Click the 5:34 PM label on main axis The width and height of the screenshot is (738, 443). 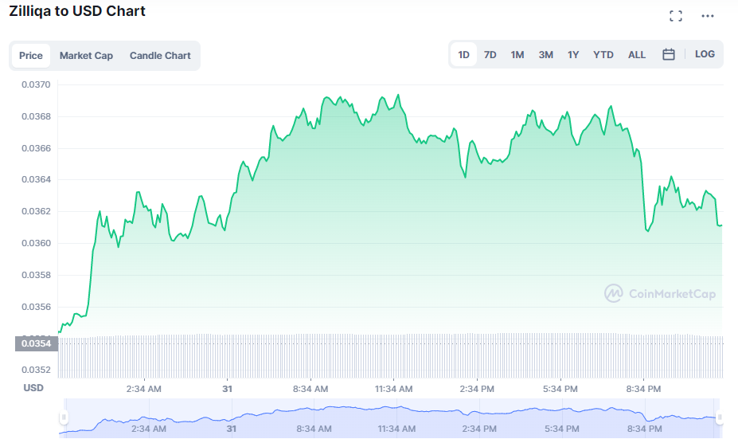560,390
